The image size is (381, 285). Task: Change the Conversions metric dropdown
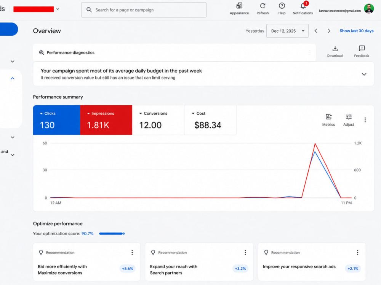(141, 113)
